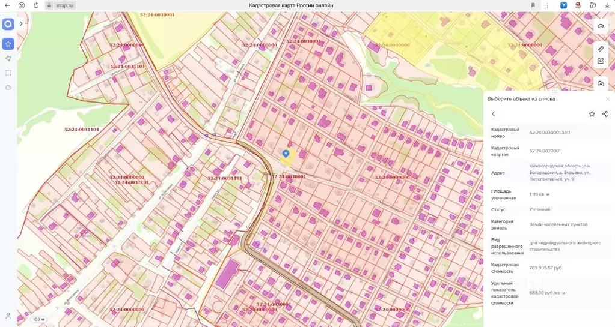Go back with the panel's left chevron

(x=494, y=114)
